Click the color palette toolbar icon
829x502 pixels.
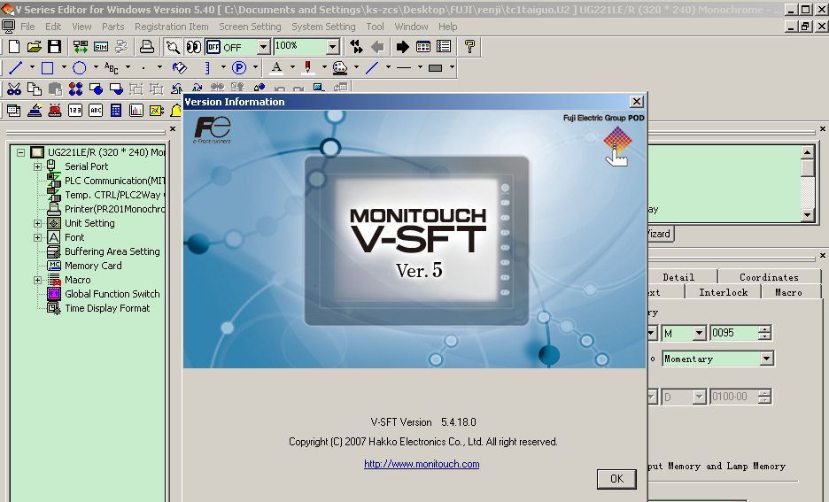click(x=339, y=67)
